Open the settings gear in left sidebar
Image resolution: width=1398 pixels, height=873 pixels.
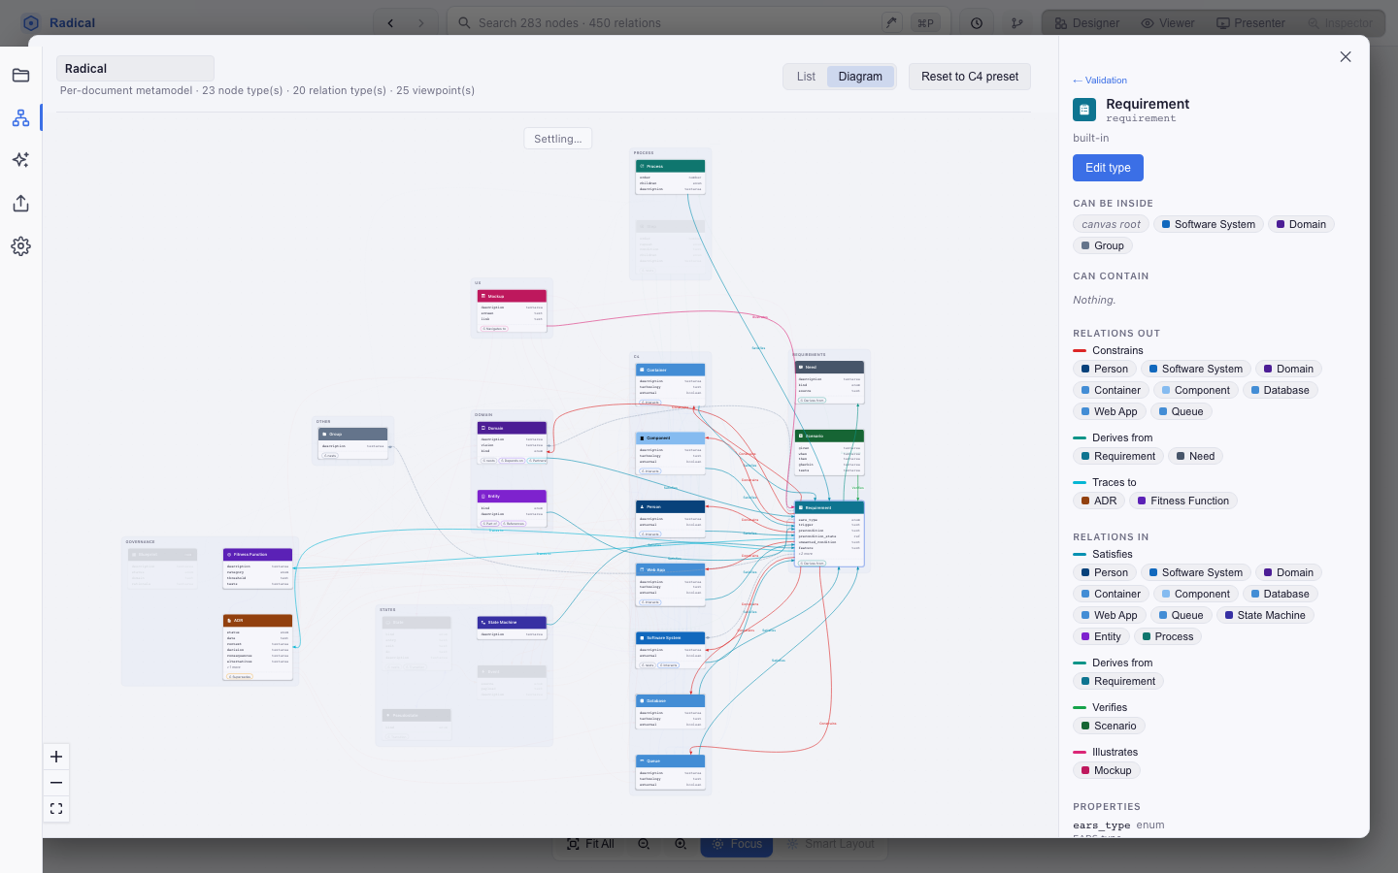tap(20, 246)
